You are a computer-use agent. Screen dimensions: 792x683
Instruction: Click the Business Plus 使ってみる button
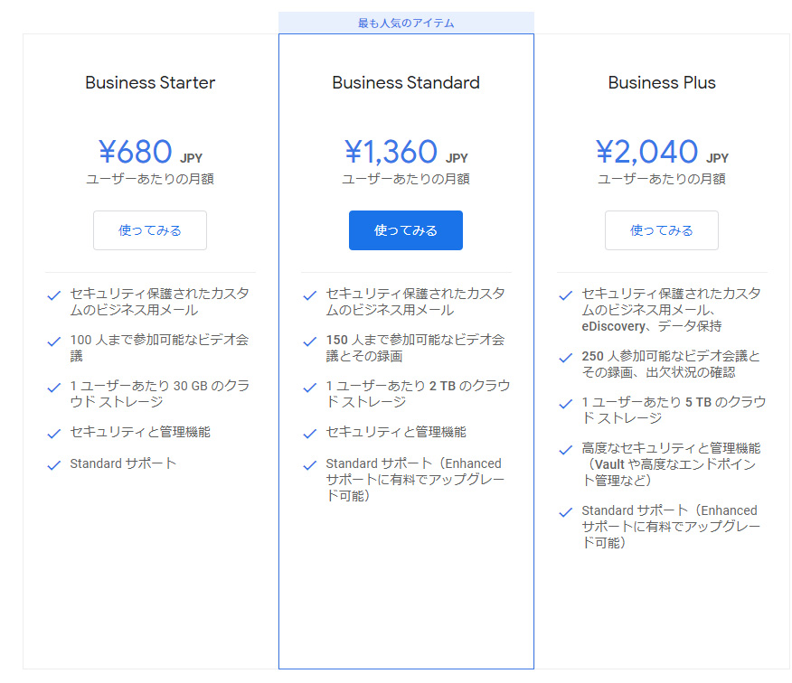(662, 230)
